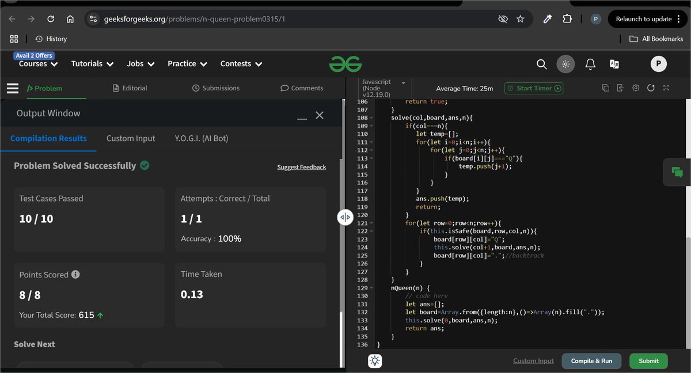Switch to the Comments tab

[302, 88]
